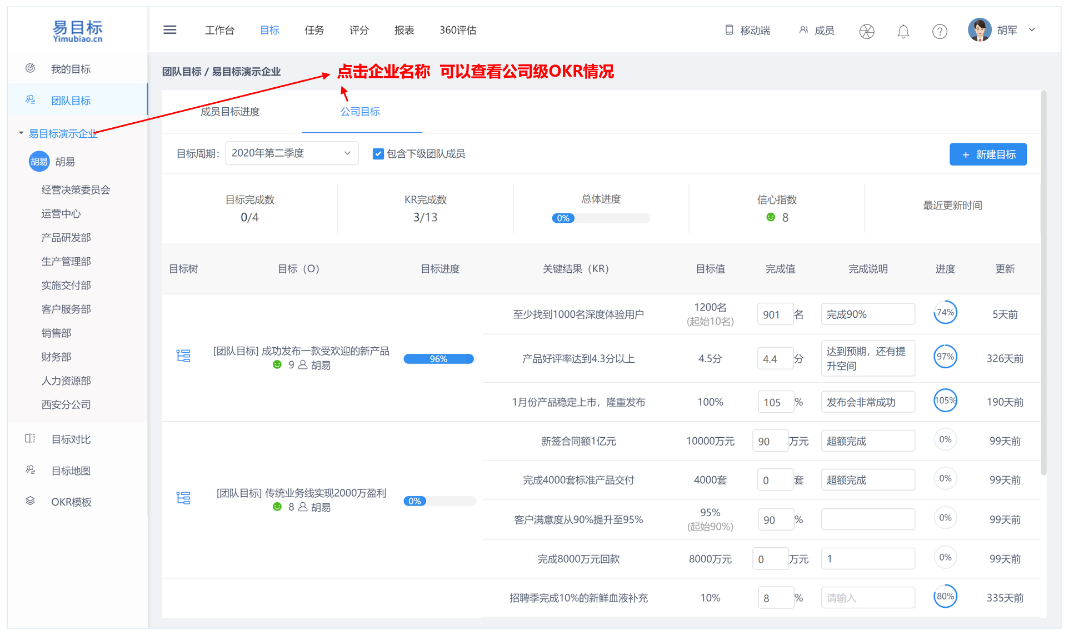Click the 目标对比 compare icon
This screenshot has height=635, width=1069.
(31, 439)
